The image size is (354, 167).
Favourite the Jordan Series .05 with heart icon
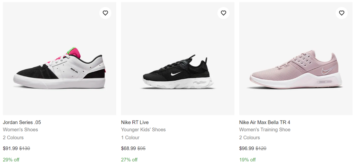(x=105, y=13)
